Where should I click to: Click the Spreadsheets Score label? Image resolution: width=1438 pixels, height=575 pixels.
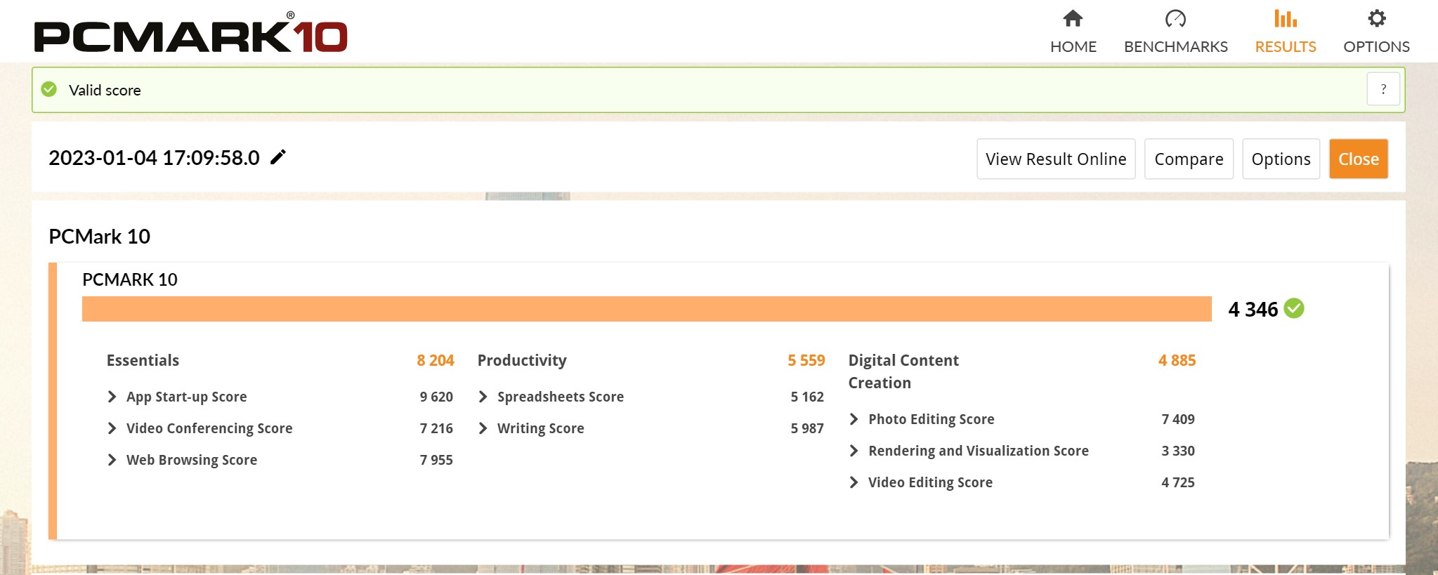click(561, 397)
